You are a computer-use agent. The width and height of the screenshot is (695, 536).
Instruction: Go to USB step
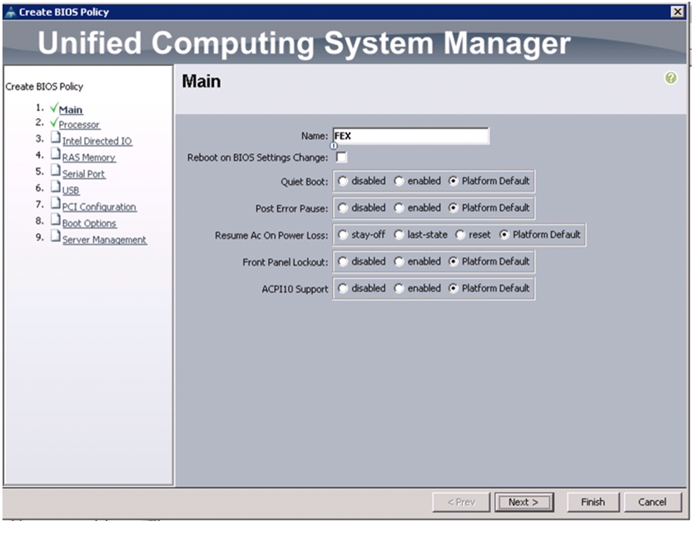click(71, 191)
